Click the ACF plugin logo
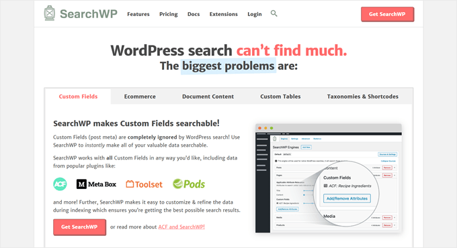Screen dimensions: 457x248 pyautogui.click(x=60, y=184)
